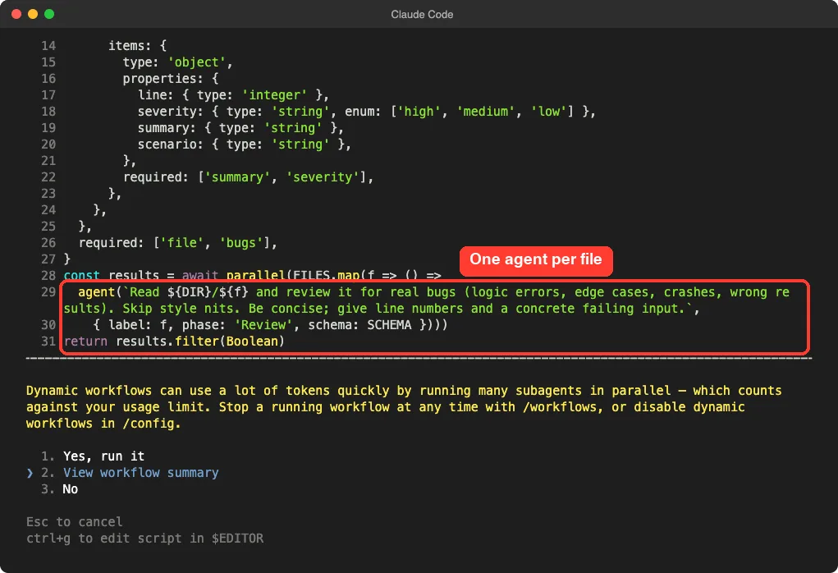Close the Claude Code window
Viewport: 838px width, 573px height.
click(x=16, y=14)
